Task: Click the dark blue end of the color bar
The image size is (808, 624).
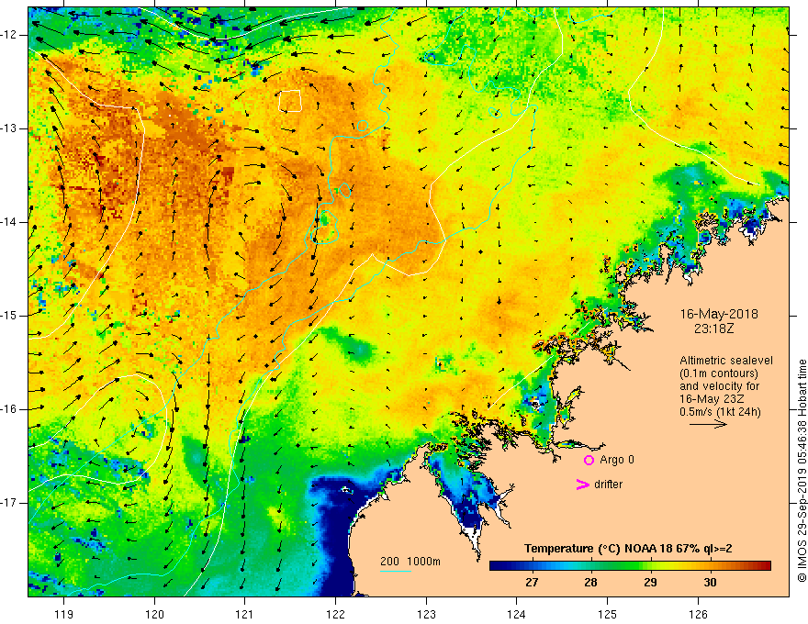Action: click(498, 566)
